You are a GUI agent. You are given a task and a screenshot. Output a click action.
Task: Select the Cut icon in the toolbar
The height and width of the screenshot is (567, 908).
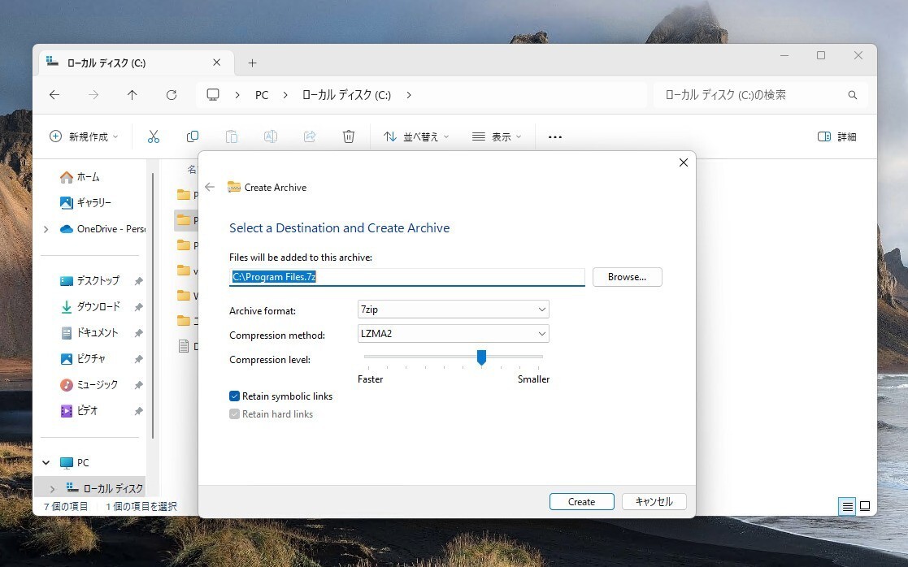(x=154, y=136)
